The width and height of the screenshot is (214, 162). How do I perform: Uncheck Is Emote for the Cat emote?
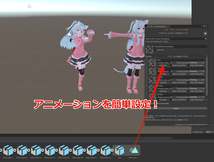[158, 65]
